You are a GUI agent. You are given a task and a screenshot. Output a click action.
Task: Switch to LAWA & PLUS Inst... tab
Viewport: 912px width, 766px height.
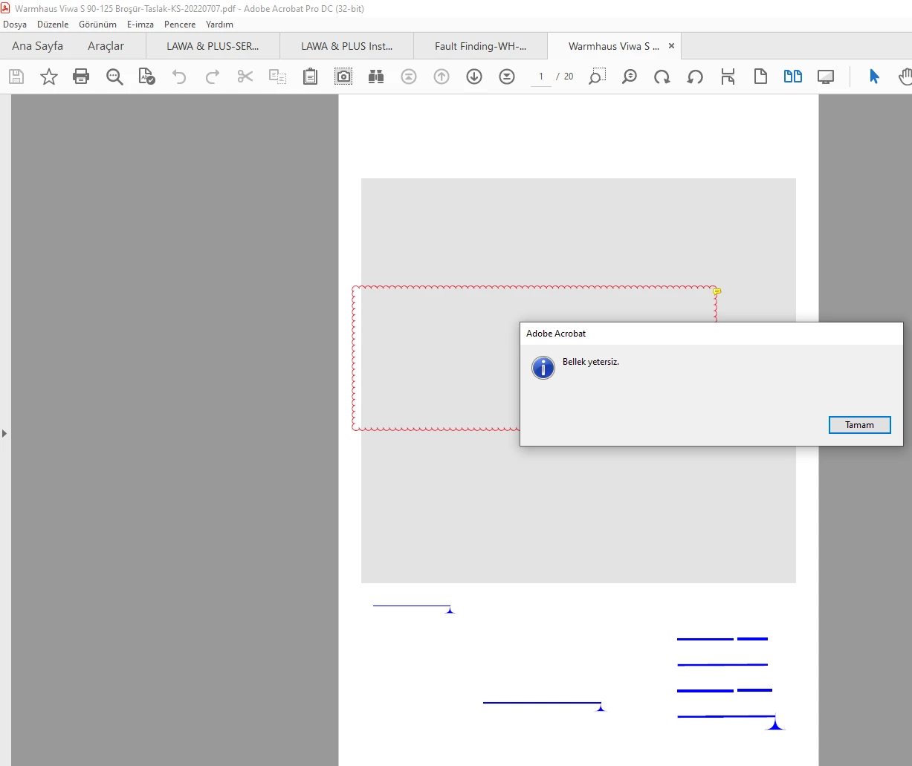pyautogui.click(x=346, y=46)
